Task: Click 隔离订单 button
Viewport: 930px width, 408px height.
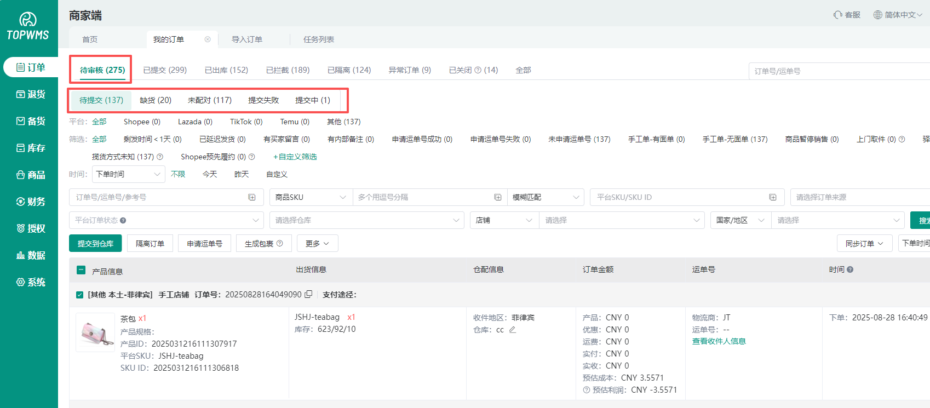Action: 150,243
